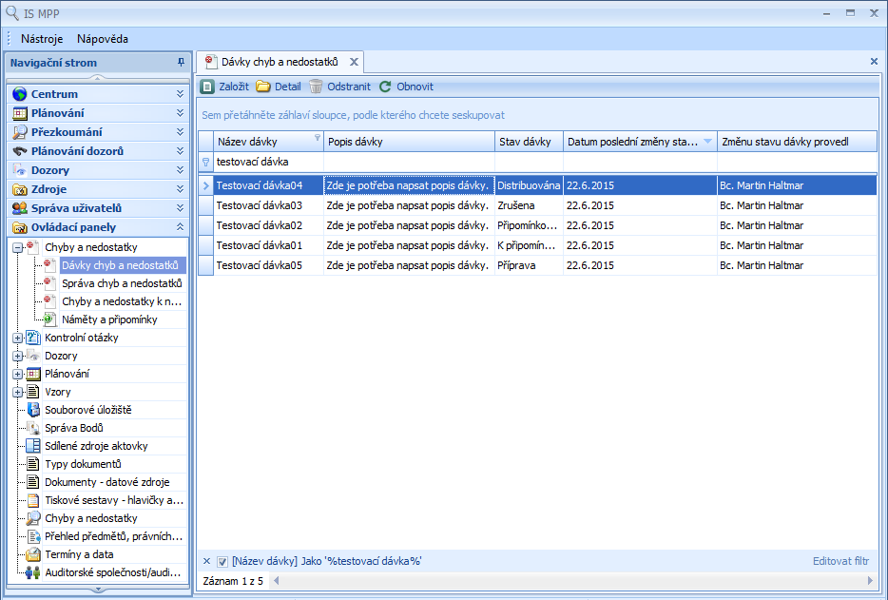Click the Plánování dozorů handshake icon

[20, 151]
